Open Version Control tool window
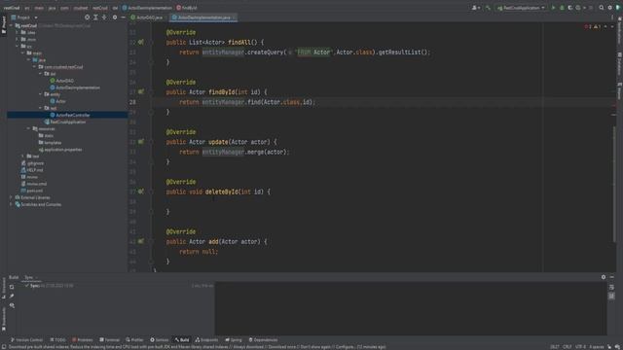This screenshot has height=350, width=623. [26, 340]
